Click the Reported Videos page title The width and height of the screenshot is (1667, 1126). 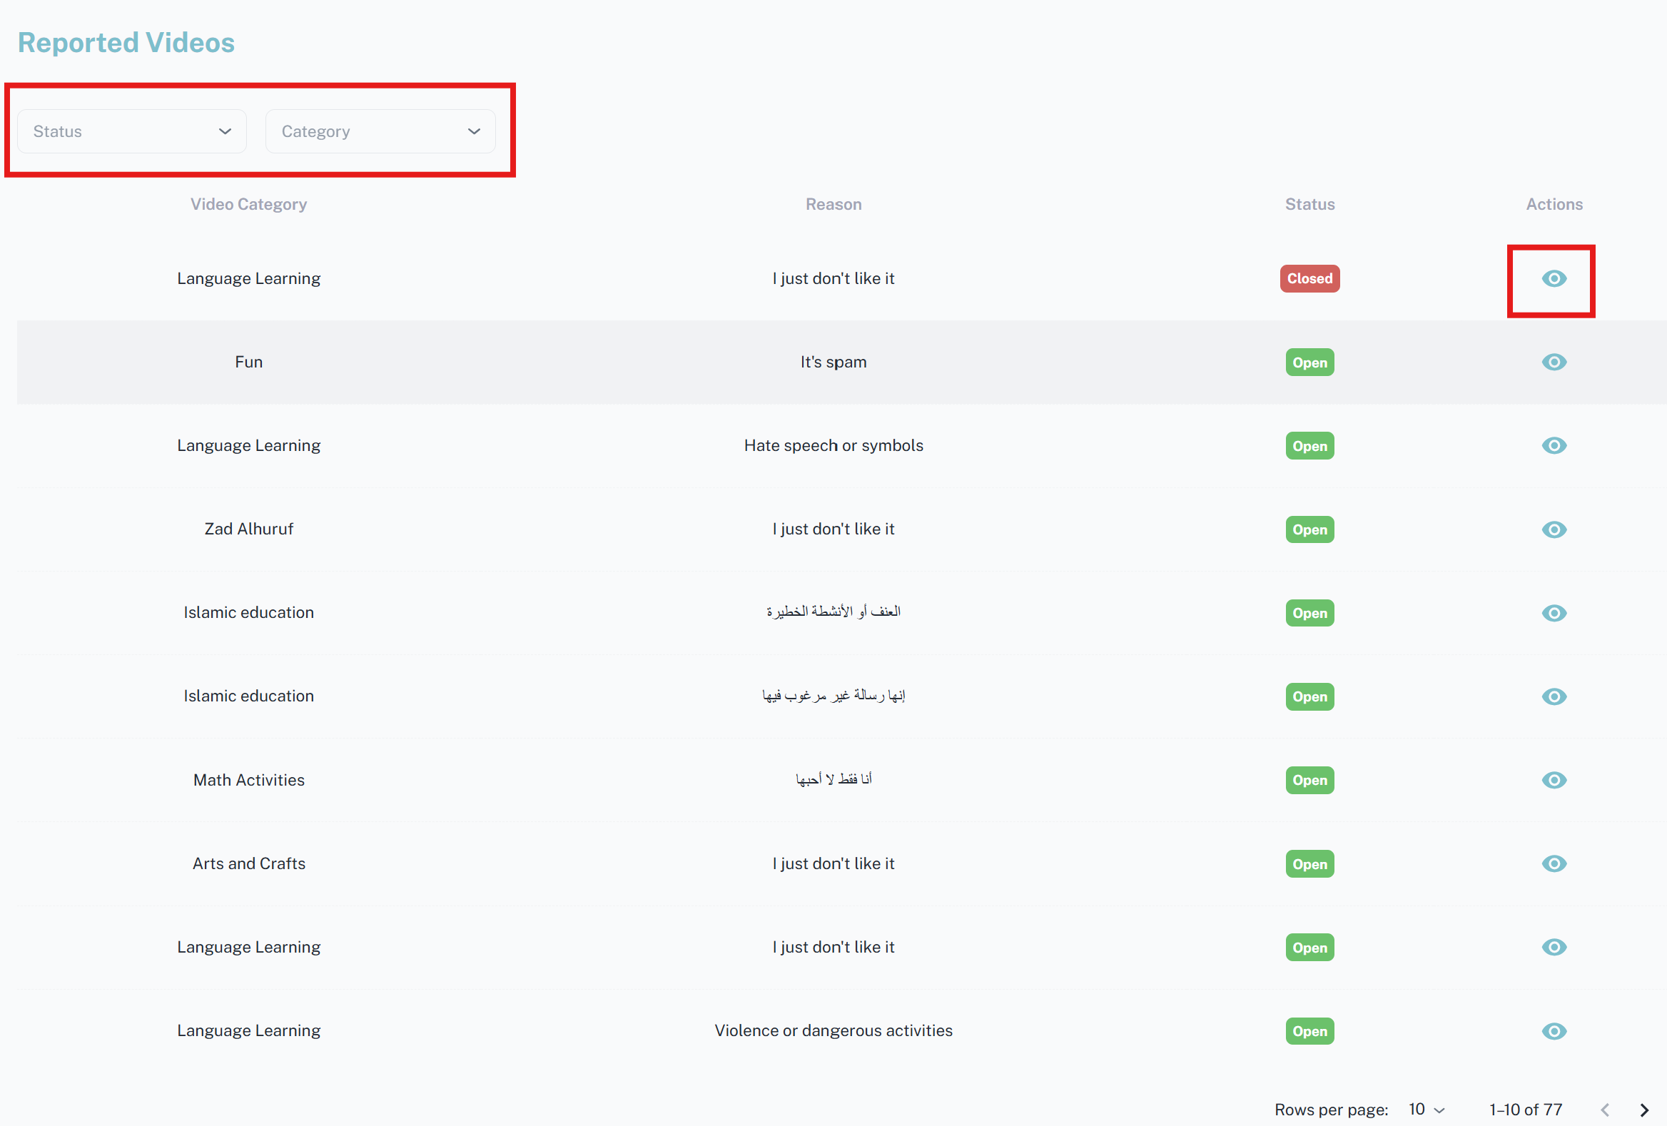tap(126, 42)
